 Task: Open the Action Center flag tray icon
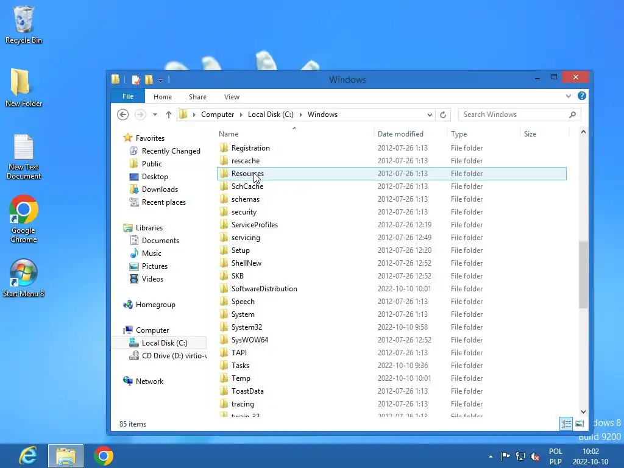tap(505, 456)
